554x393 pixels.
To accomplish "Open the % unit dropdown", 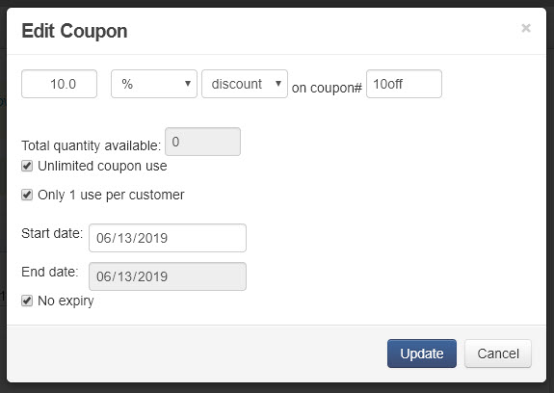I will point(154,84).
